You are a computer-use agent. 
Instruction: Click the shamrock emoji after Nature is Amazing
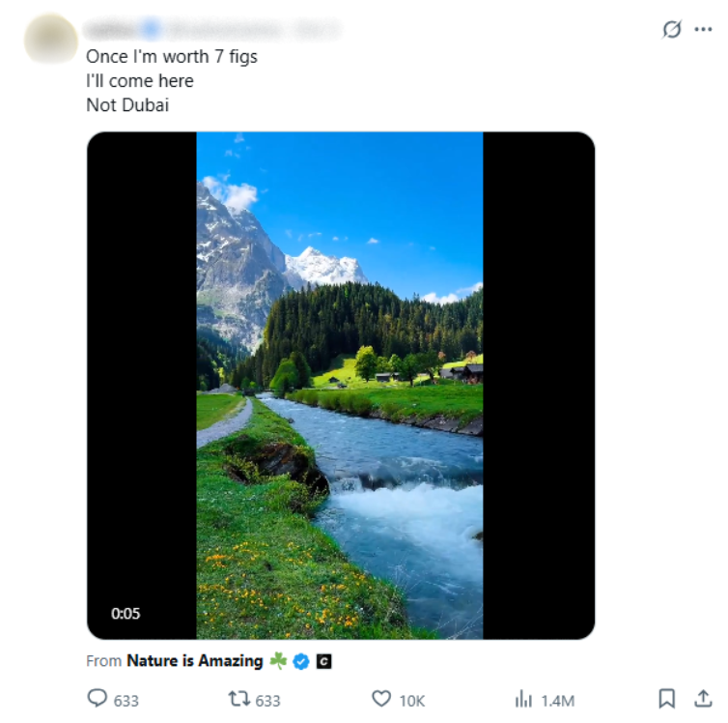click(278, 661)
